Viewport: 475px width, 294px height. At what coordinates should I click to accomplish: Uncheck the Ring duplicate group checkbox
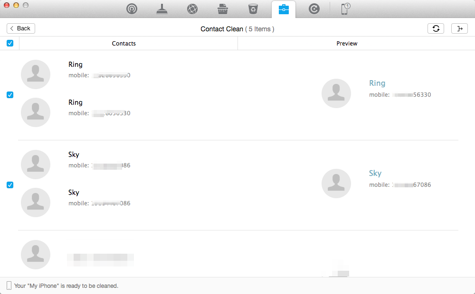click(10, 95)
